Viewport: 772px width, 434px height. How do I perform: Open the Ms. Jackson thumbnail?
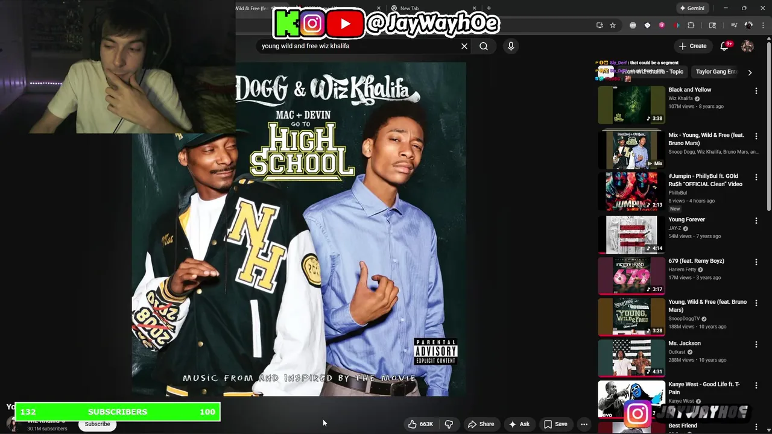(x=631, y=358)
